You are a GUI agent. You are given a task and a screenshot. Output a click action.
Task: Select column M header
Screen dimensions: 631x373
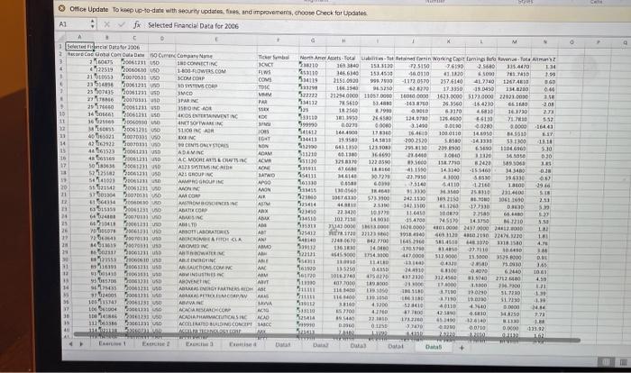click(x=514, y=41)
